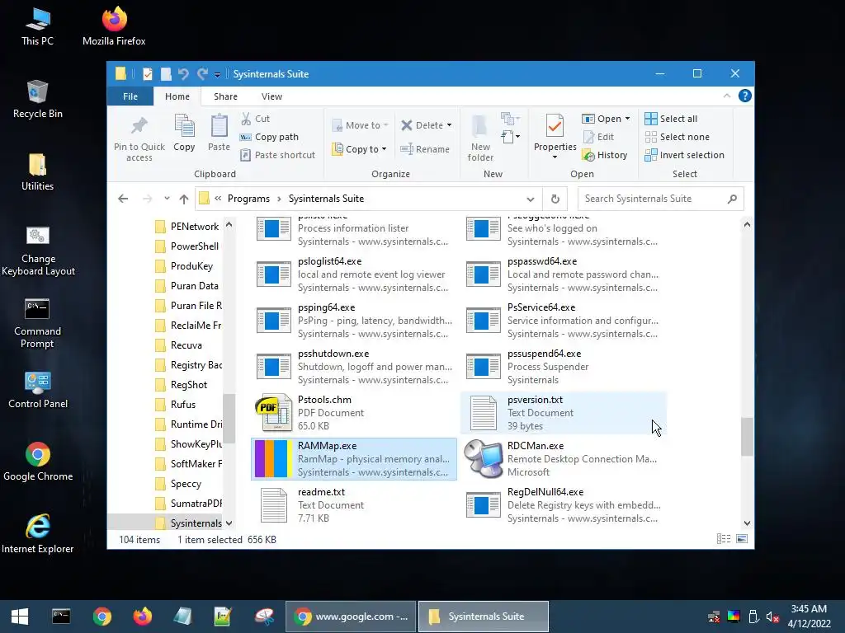Select the RAMMap.exe file

coord(353,458)
